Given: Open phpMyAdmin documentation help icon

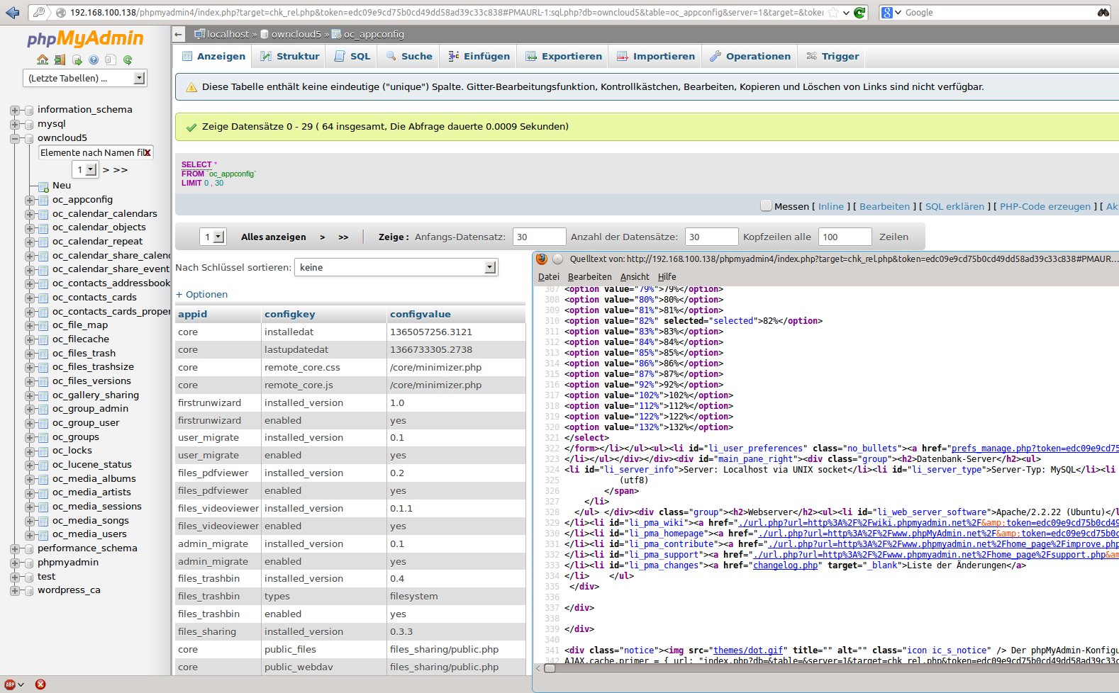Looking at the screenshot, I should pos(94,60).
